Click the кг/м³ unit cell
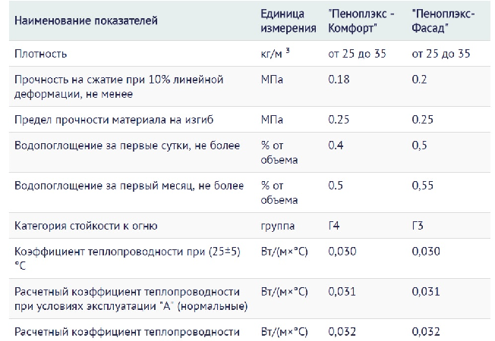Viewport: 495px width, 341px height. (x=275, y=53)
